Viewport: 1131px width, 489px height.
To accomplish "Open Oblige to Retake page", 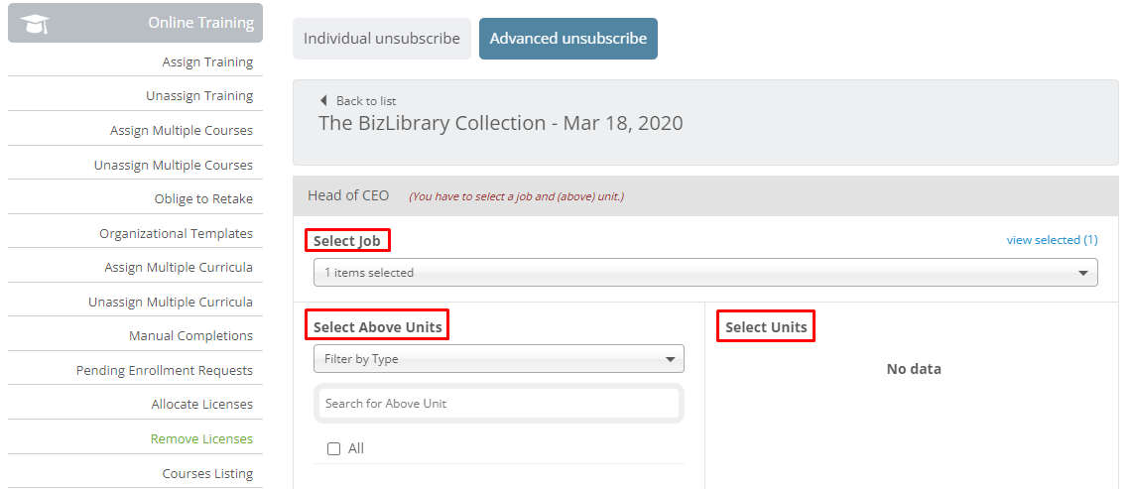I will [203, 198].
